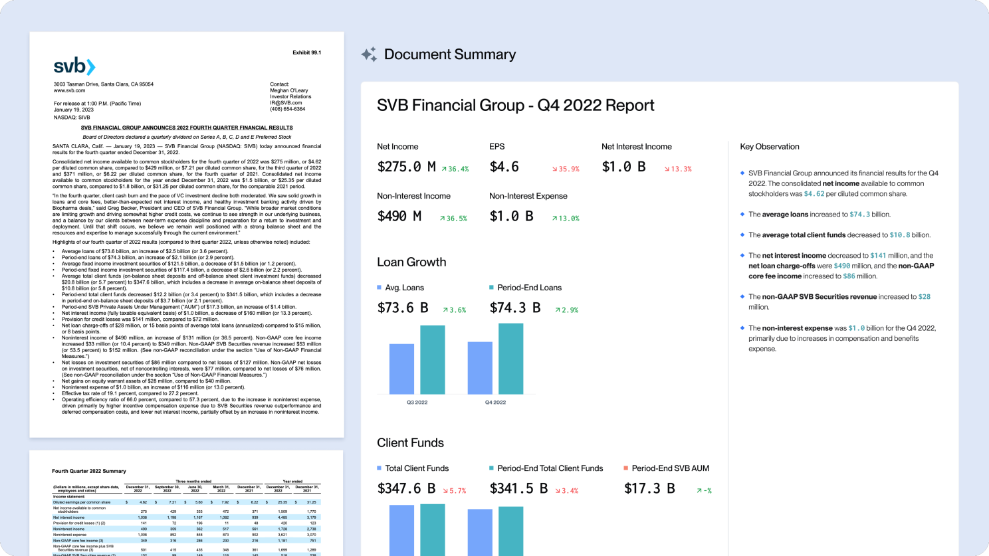Click the 'SVB Financial Group - Q4 2022 Report' title
The image size is (989, 556).
point(516,106)
